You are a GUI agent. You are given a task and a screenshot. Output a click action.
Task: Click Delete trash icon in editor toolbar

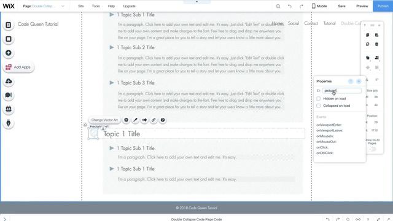coord(376,44)
